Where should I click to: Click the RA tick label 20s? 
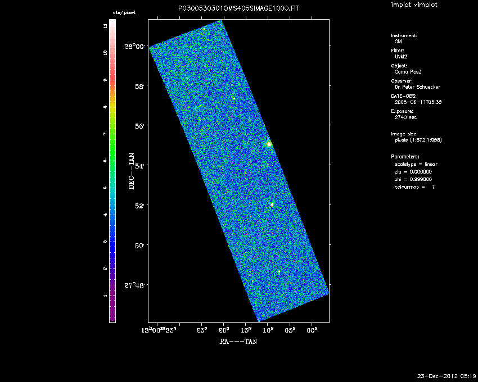point(224,330)
